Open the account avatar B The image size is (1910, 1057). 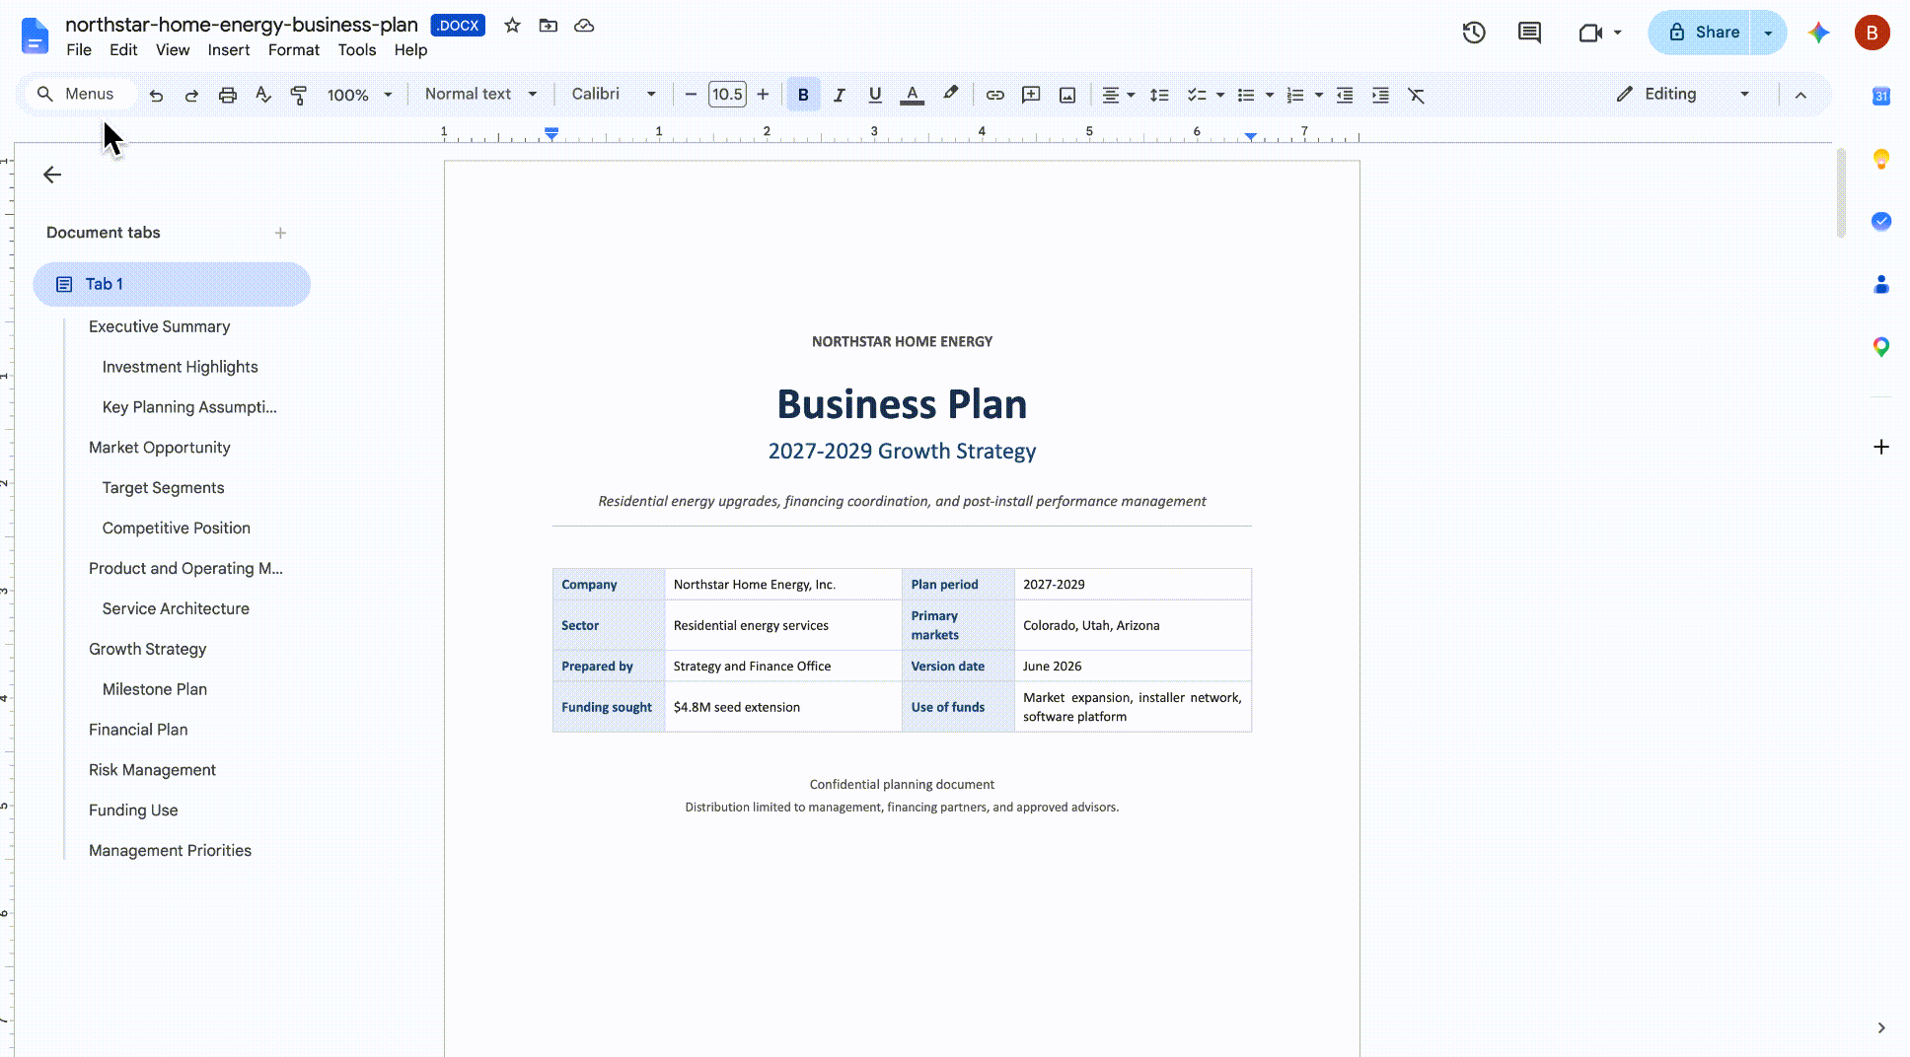pyautogui.click(x=1872, y=33)
